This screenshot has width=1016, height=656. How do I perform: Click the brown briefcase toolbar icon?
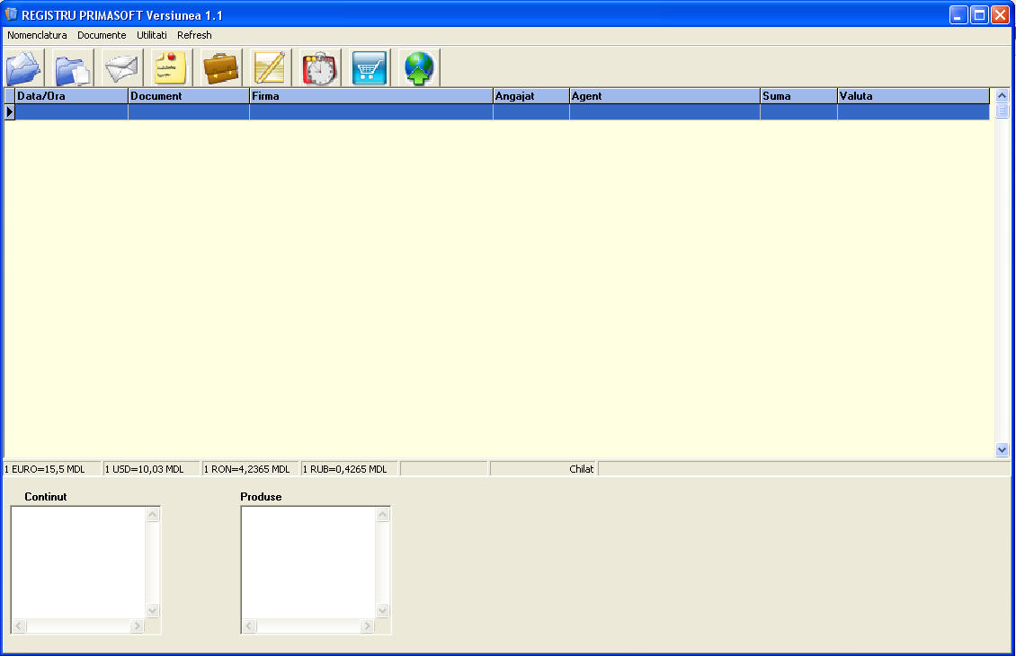[x=221, y=68]
